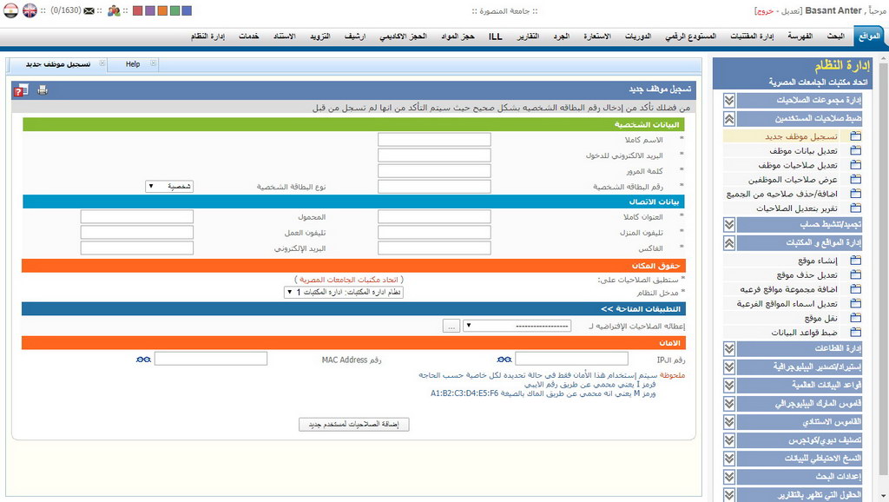Image resolution: width=889 pixels, height=502 pixels.
Task: Click the اتحاد مكتبات الجامعات المصرية link
Action: click(349, 280)
